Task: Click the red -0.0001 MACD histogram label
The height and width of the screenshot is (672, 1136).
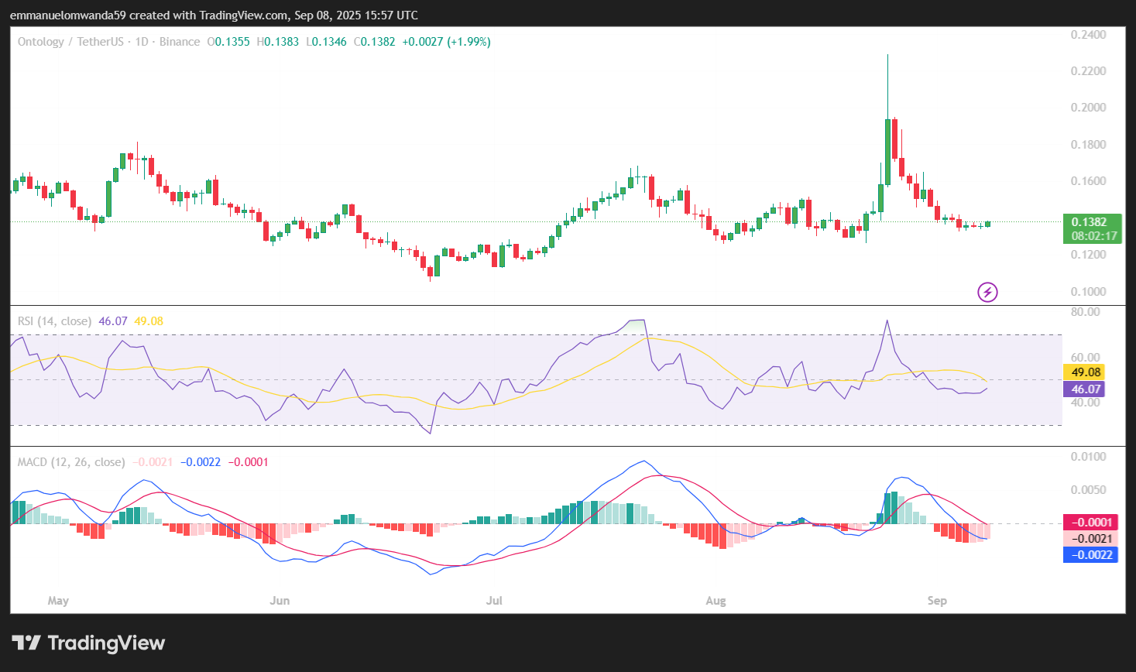Action: tap(1090, 523)
